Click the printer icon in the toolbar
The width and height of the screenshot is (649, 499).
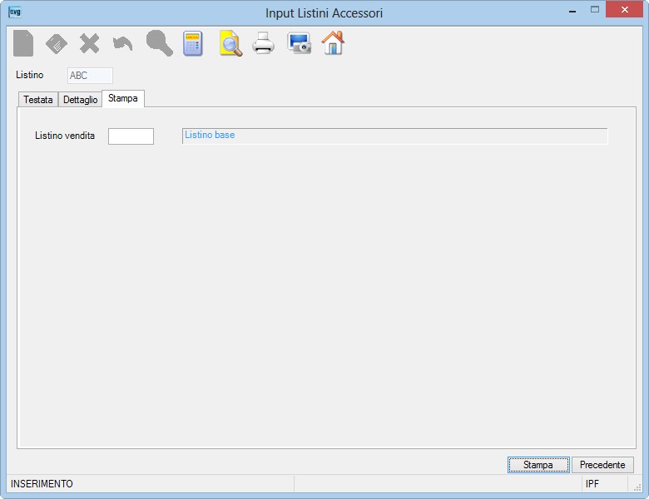point(263,43)
